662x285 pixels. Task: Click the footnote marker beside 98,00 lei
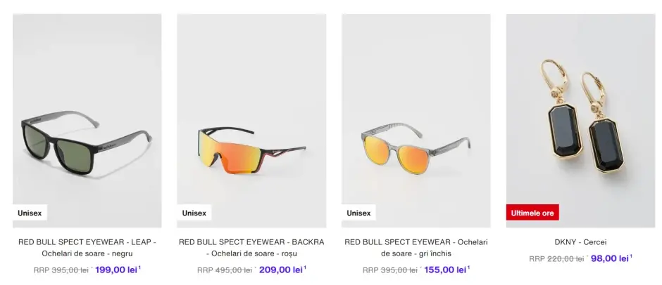pos(631,256)
